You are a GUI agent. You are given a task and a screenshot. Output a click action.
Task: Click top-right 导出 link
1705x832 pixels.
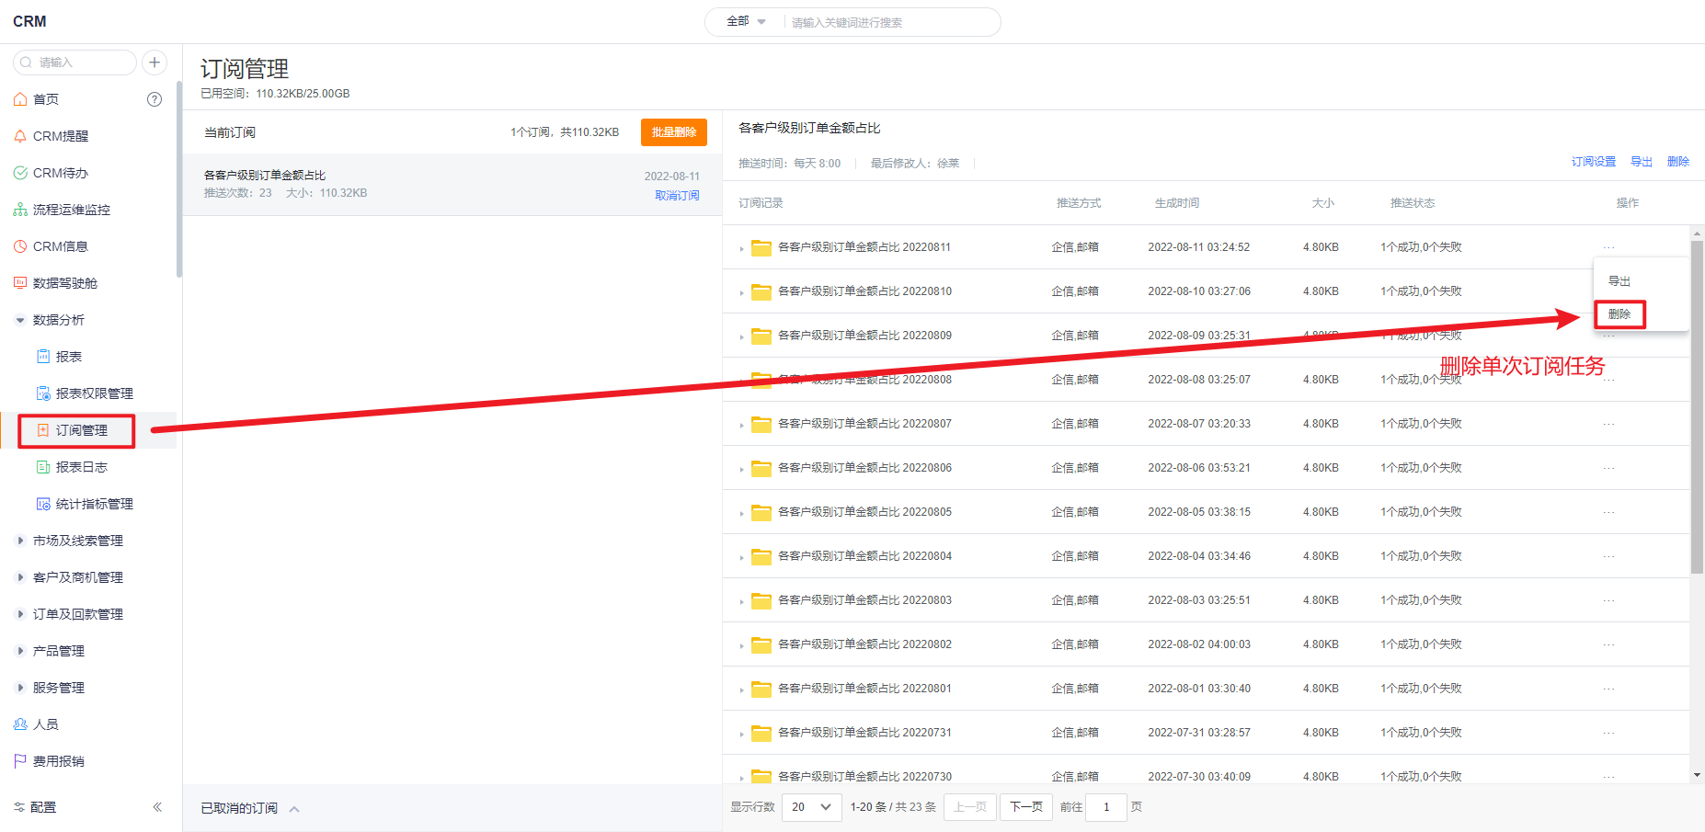point(1642,162)
